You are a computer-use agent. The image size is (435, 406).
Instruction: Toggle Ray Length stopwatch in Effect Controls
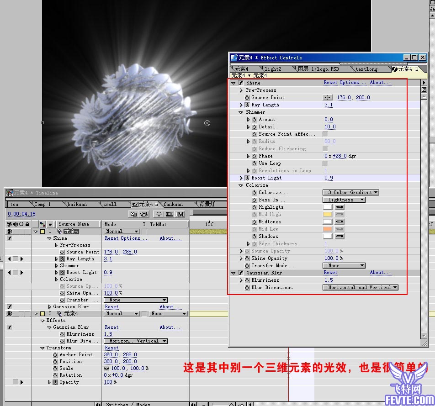coord(247,105)
